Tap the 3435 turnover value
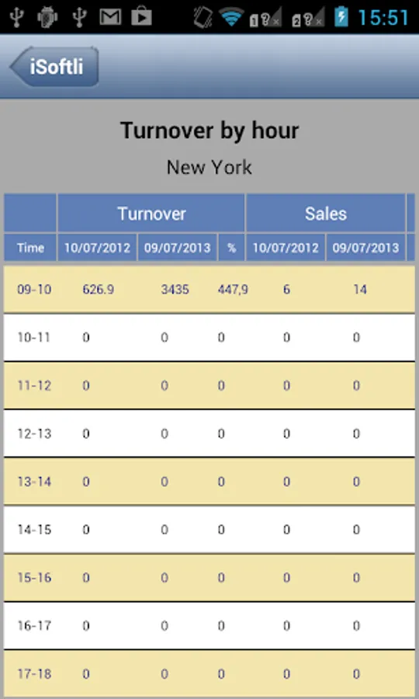419x699 pixels. coord(175,290)
